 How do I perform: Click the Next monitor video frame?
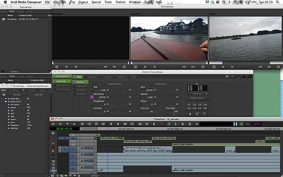(245, 38)
